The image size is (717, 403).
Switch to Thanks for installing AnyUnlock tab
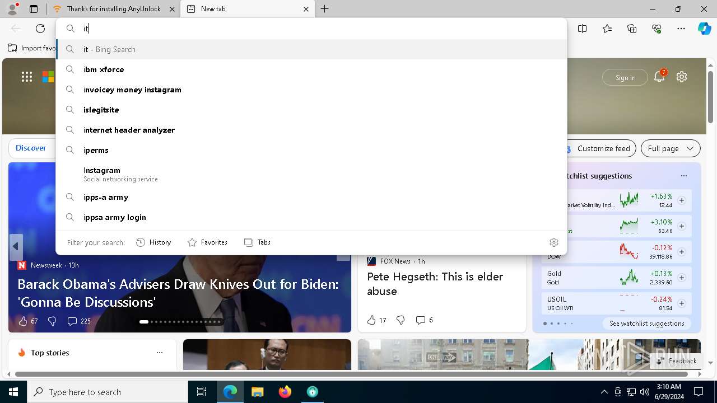[113, 9]
